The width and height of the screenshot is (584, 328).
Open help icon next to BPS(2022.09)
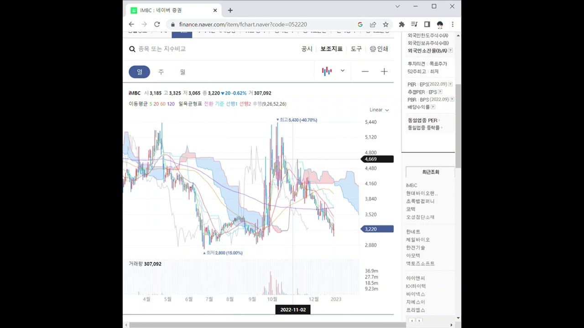tap(452, 99)
